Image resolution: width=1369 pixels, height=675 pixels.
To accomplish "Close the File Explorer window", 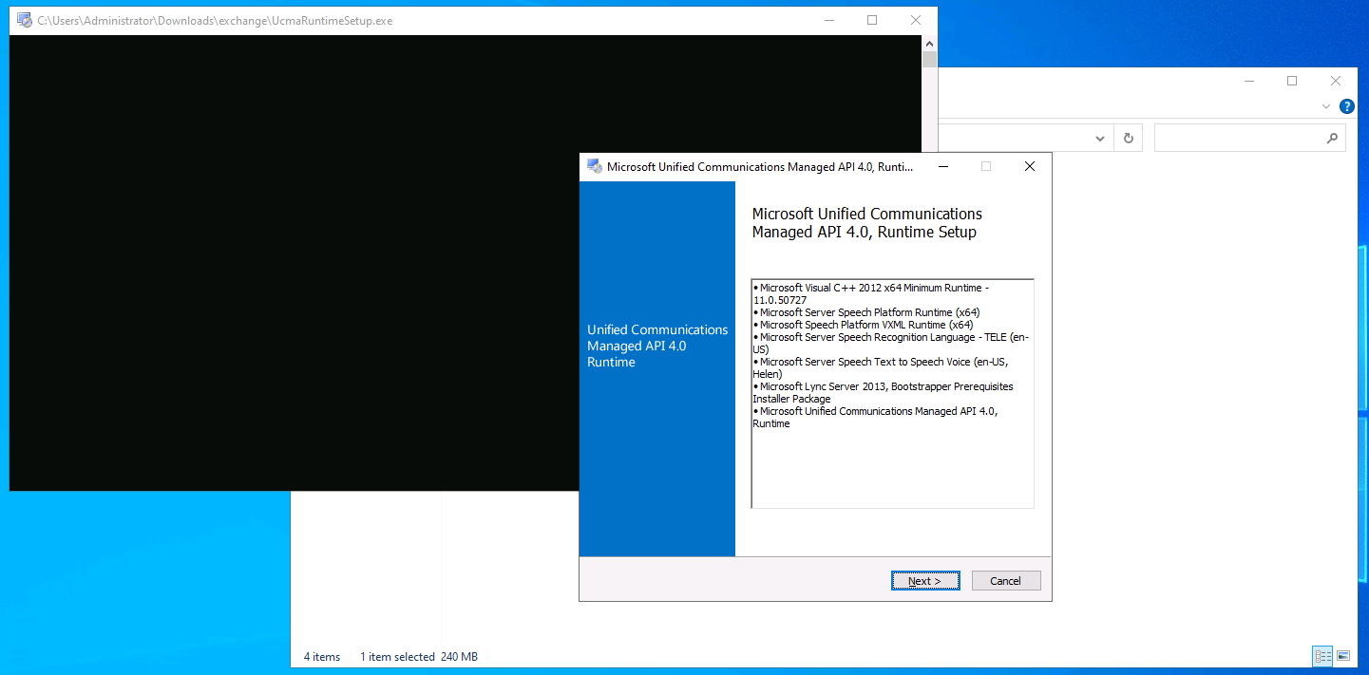I will coord(1336,82).
